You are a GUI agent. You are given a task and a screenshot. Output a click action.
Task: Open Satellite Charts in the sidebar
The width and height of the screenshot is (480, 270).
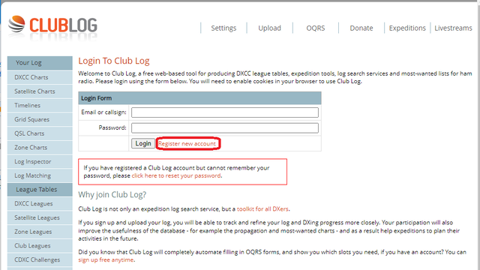tap(40, 91)
